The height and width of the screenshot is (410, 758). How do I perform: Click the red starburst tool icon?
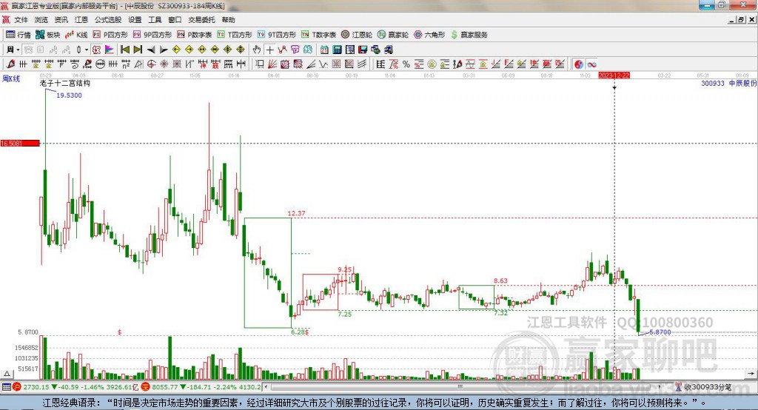tap(164, 64)
